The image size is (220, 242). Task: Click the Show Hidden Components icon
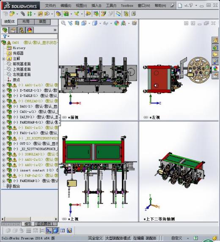(x=58, y=14)
